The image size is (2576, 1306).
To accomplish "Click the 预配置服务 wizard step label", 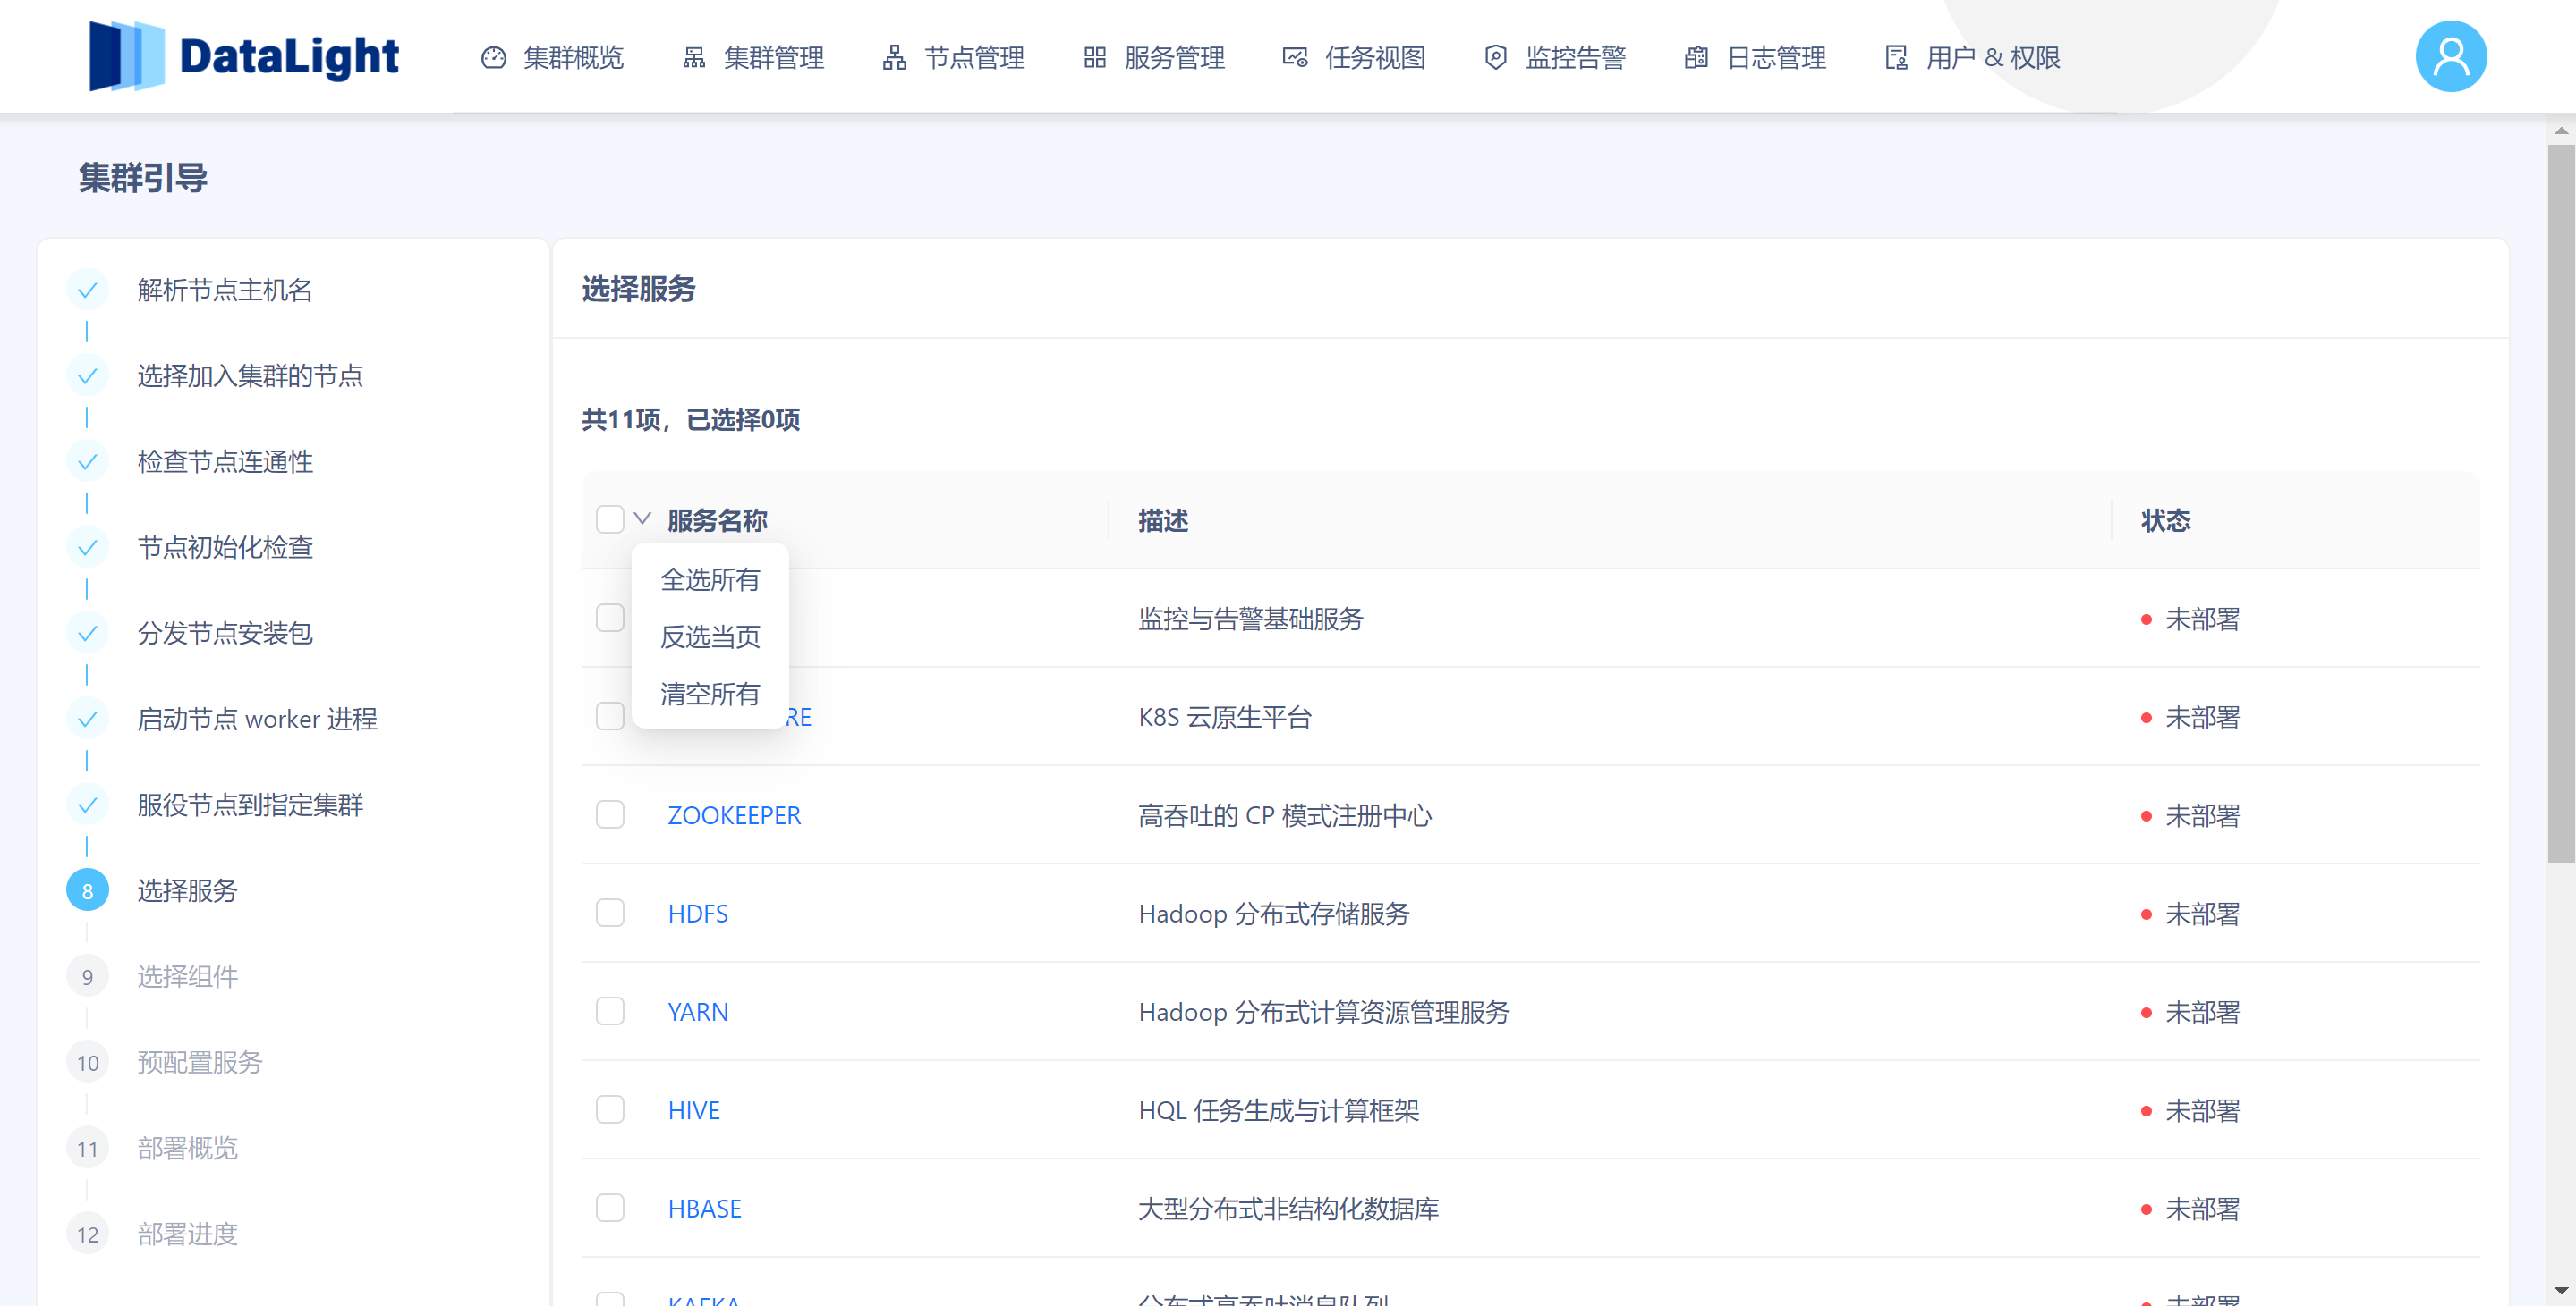I will pos(200,1063).
